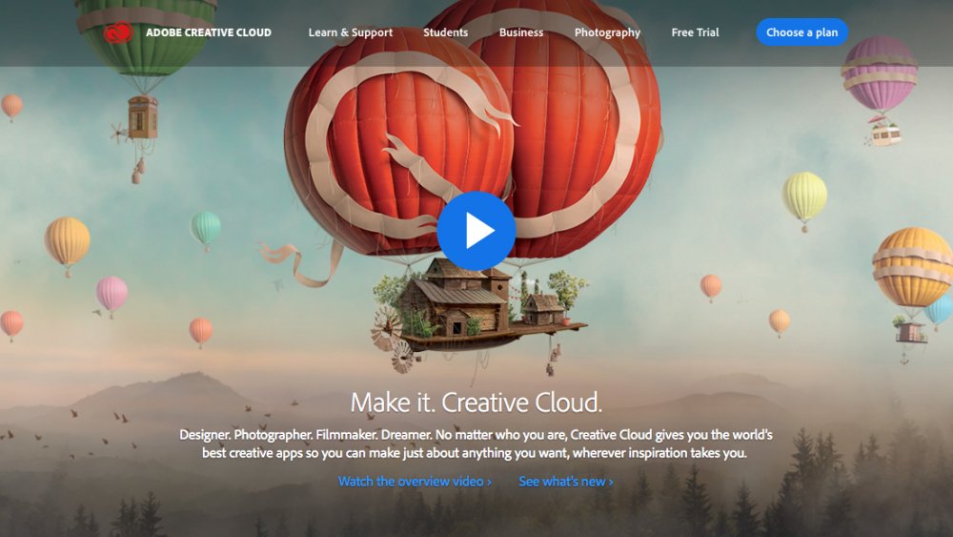Follow the Watch the overview video link

pos(416,481)
